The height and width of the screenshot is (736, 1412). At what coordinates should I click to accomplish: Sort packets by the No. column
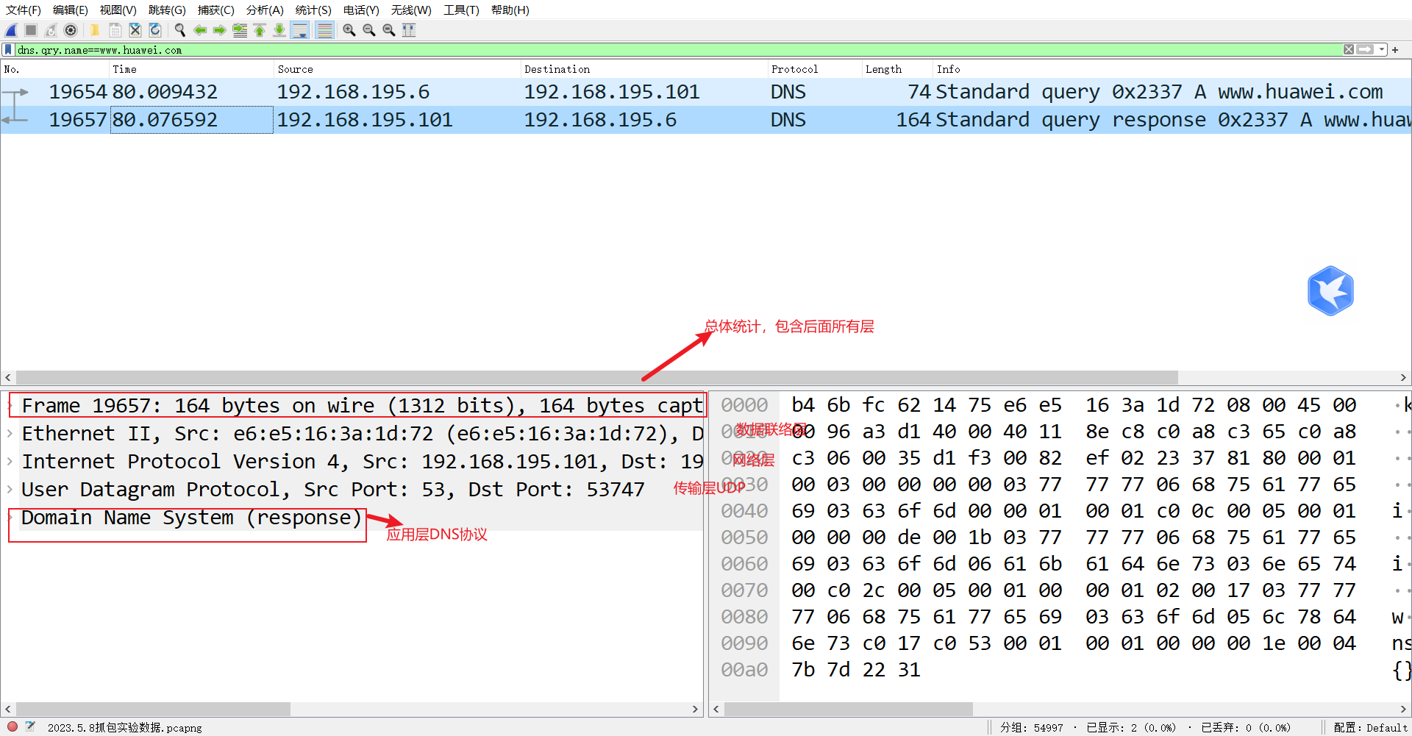click(55, 69)
